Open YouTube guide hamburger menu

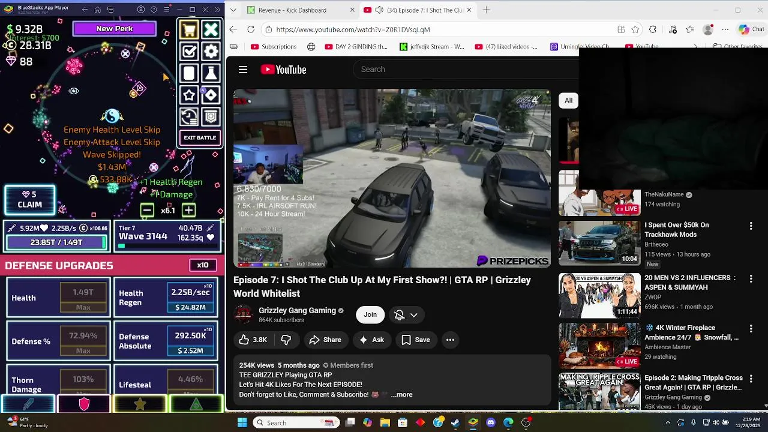(243, 70)
